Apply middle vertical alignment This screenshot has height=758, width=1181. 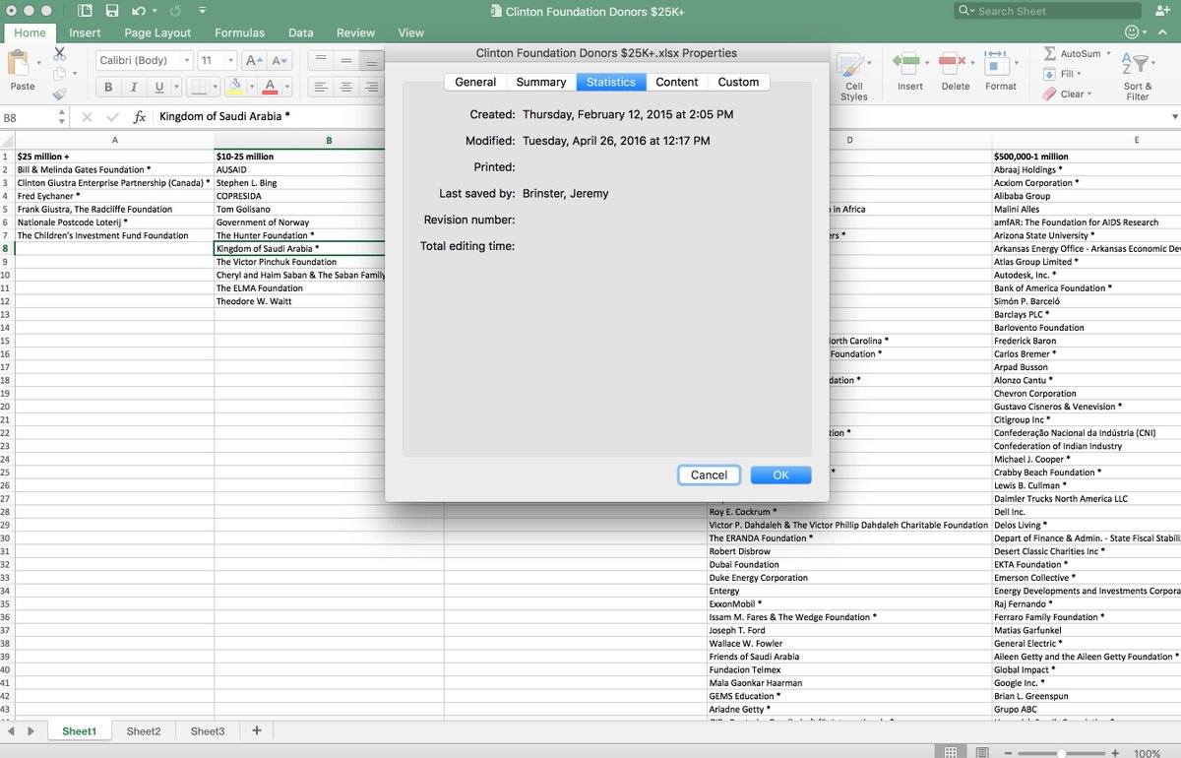click(345, 60)
